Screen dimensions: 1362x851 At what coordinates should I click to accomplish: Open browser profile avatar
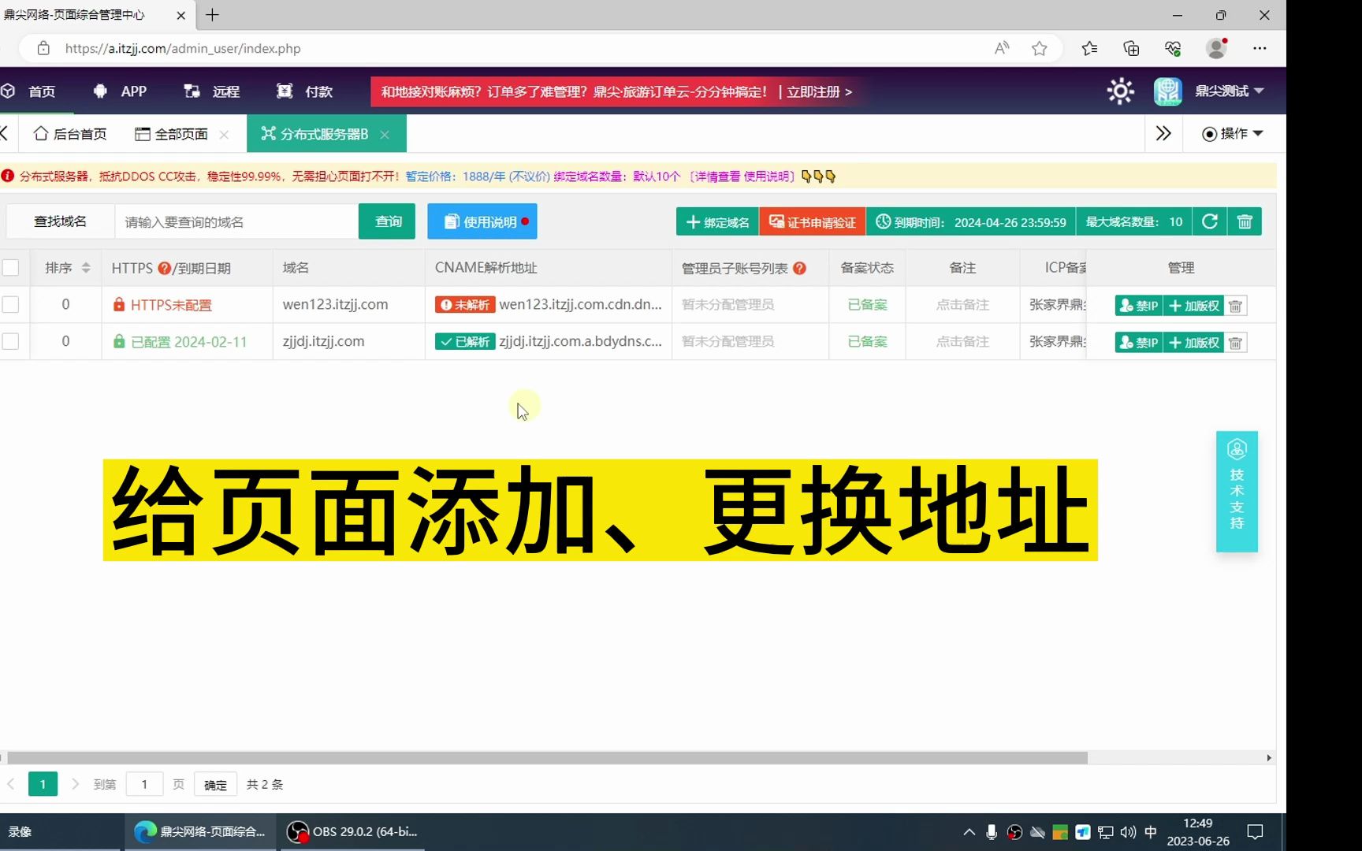1216,48
